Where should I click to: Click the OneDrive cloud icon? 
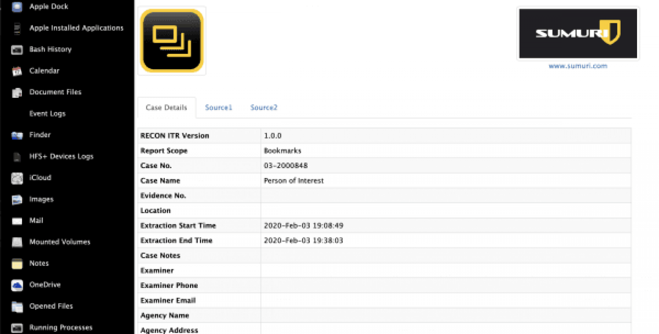click(17, 285)
